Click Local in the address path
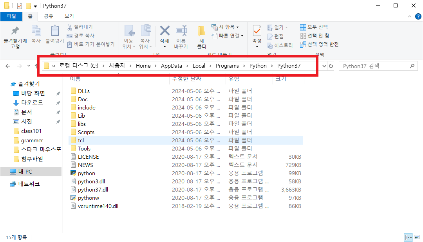The width and height of the screenshot is (423, 242). (x=199, y=66)
